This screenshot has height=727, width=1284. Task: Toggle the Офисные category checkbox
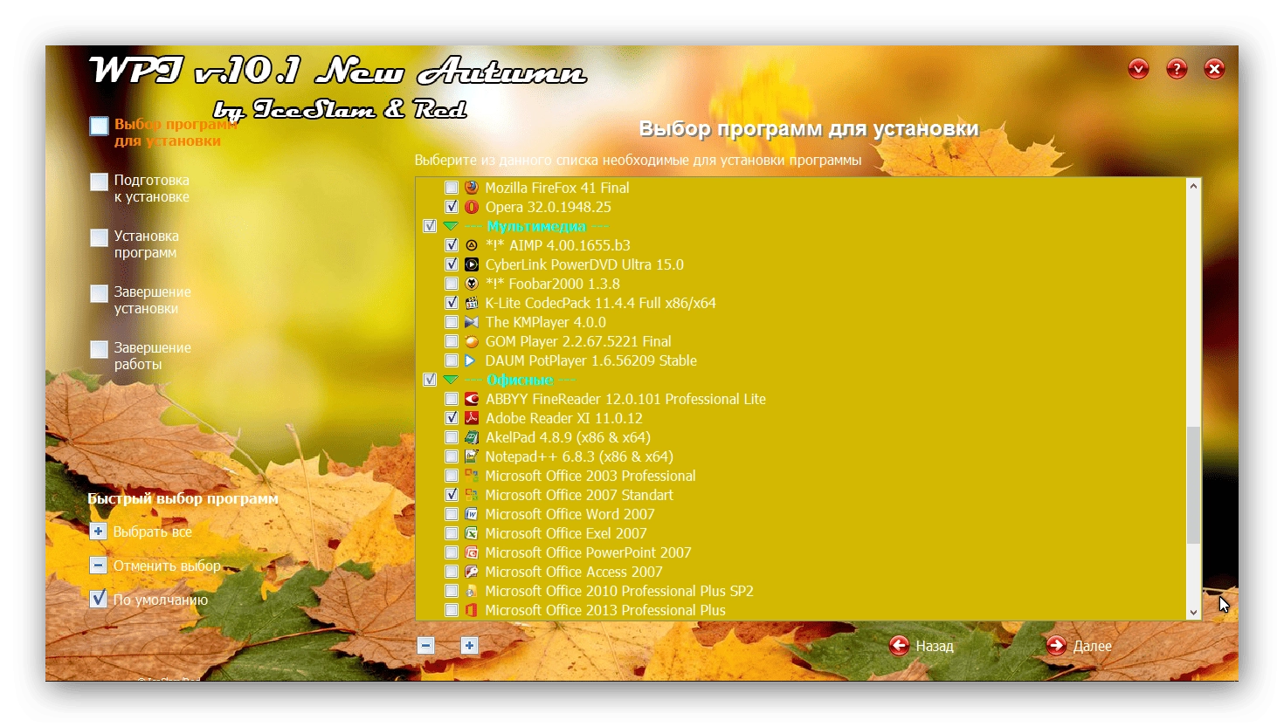click(430, 380)
